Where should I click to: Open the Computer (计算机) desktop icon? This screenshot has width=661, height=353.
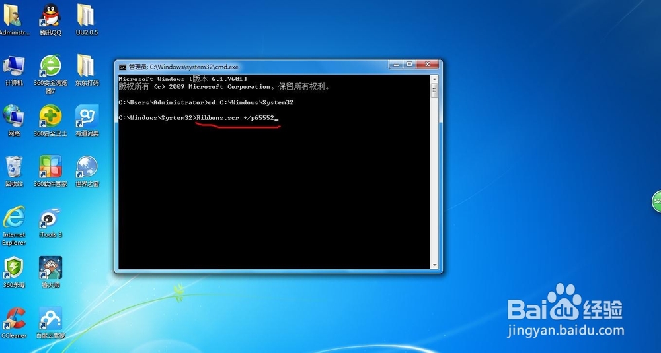pyautogui.click(x=13, y=71)
